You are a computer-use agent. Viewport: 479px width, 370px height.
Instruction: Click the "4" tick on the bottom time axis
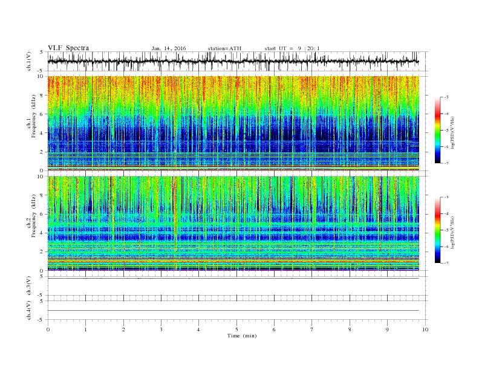(x=198, y=329)
